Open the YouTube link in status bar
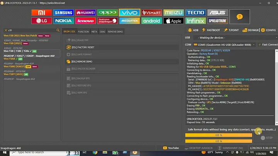 (x=171, y=148)
